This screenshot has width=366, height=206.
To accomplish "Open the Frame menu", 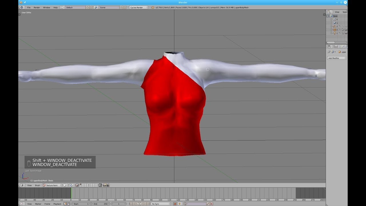I will click(x=47, y=204).
